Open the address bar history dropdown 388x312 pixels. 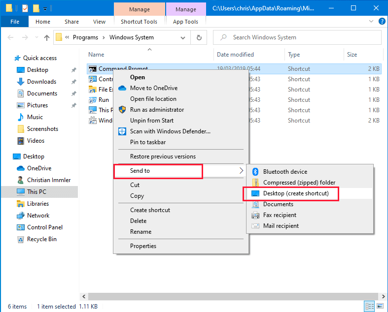click(183, 38)
